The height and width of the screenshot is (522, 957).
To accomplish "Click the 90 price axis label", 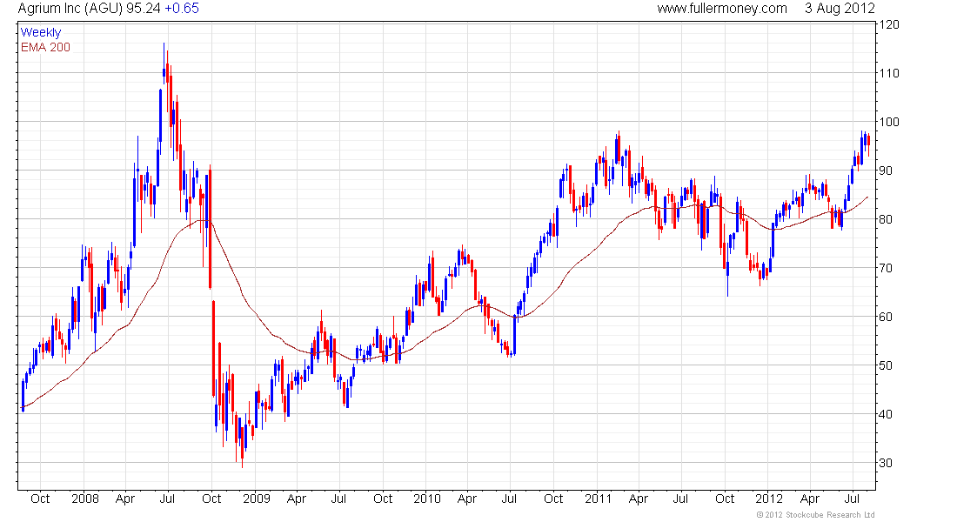I will [886, 171].
